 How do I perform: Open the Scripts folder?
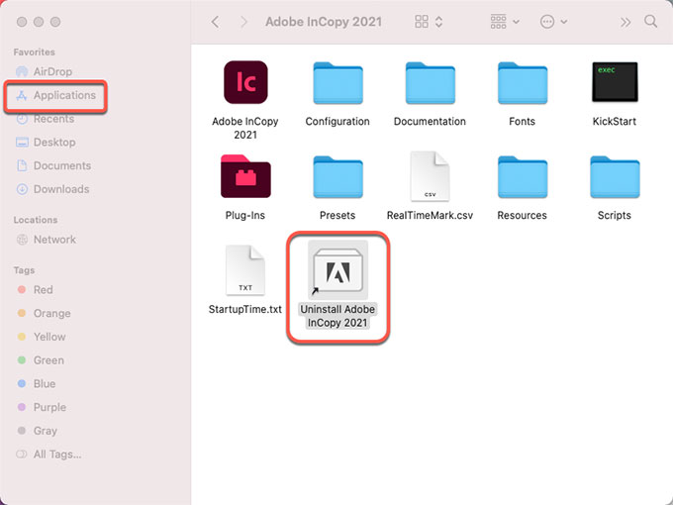click(x=615, y=177)
